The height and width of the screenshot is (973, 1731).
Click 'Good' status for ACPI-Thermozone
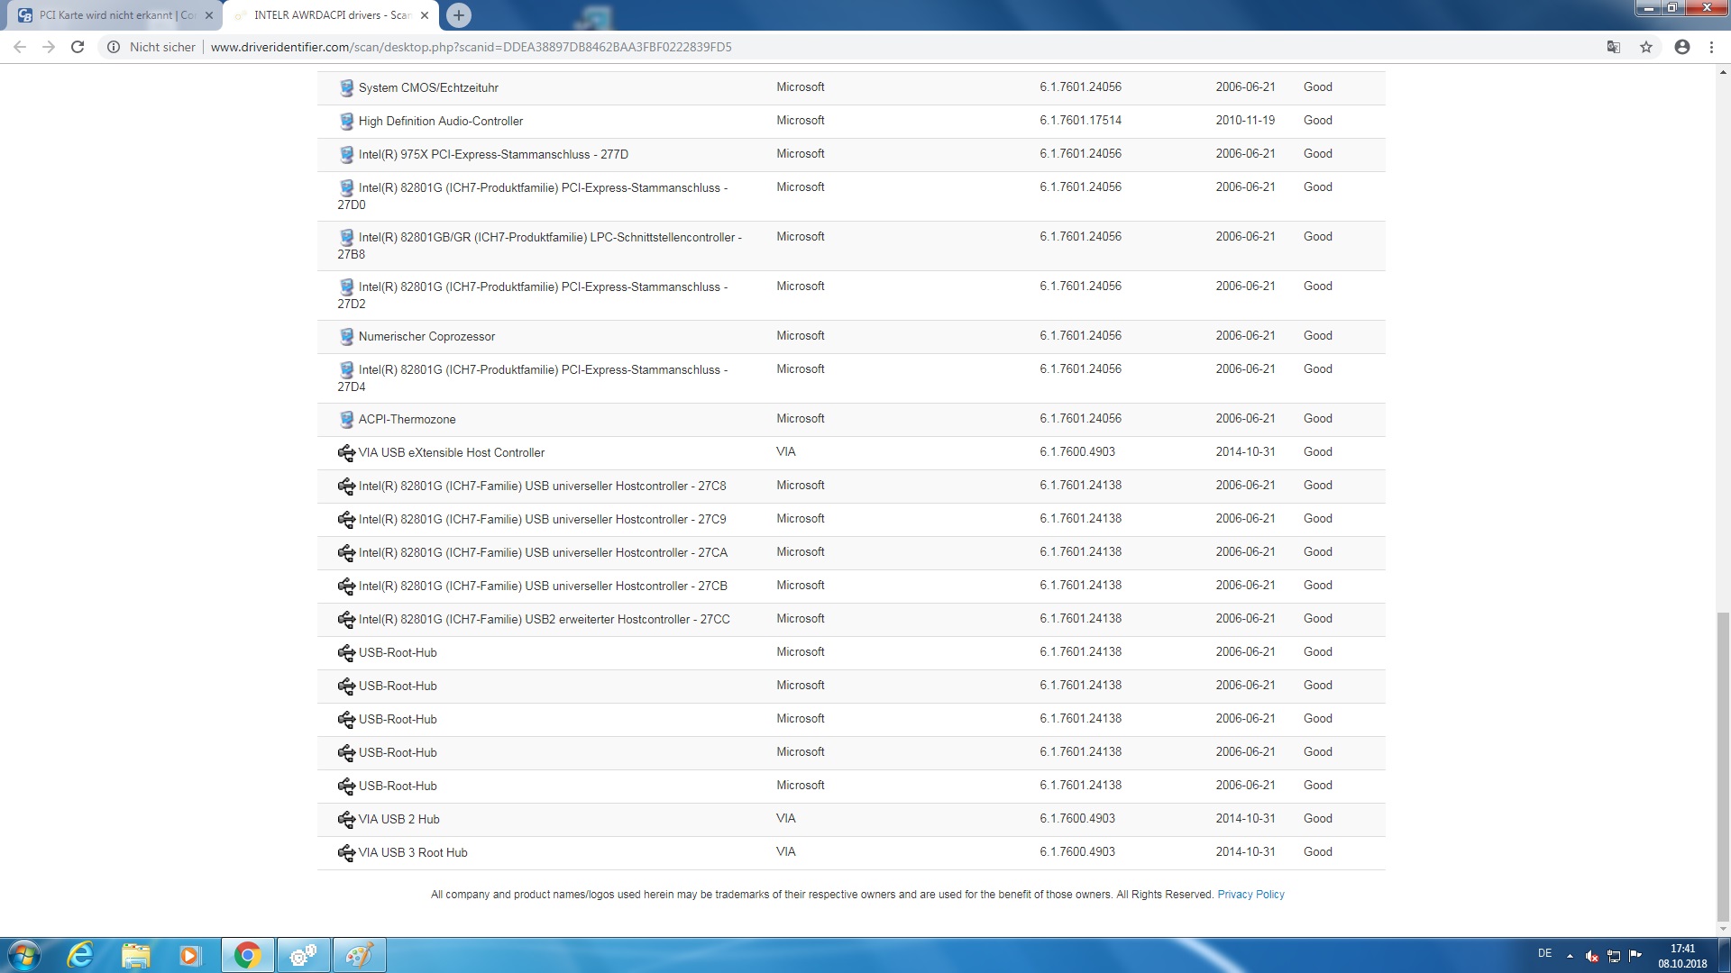pyautogui.click(x=1317, y=418)
